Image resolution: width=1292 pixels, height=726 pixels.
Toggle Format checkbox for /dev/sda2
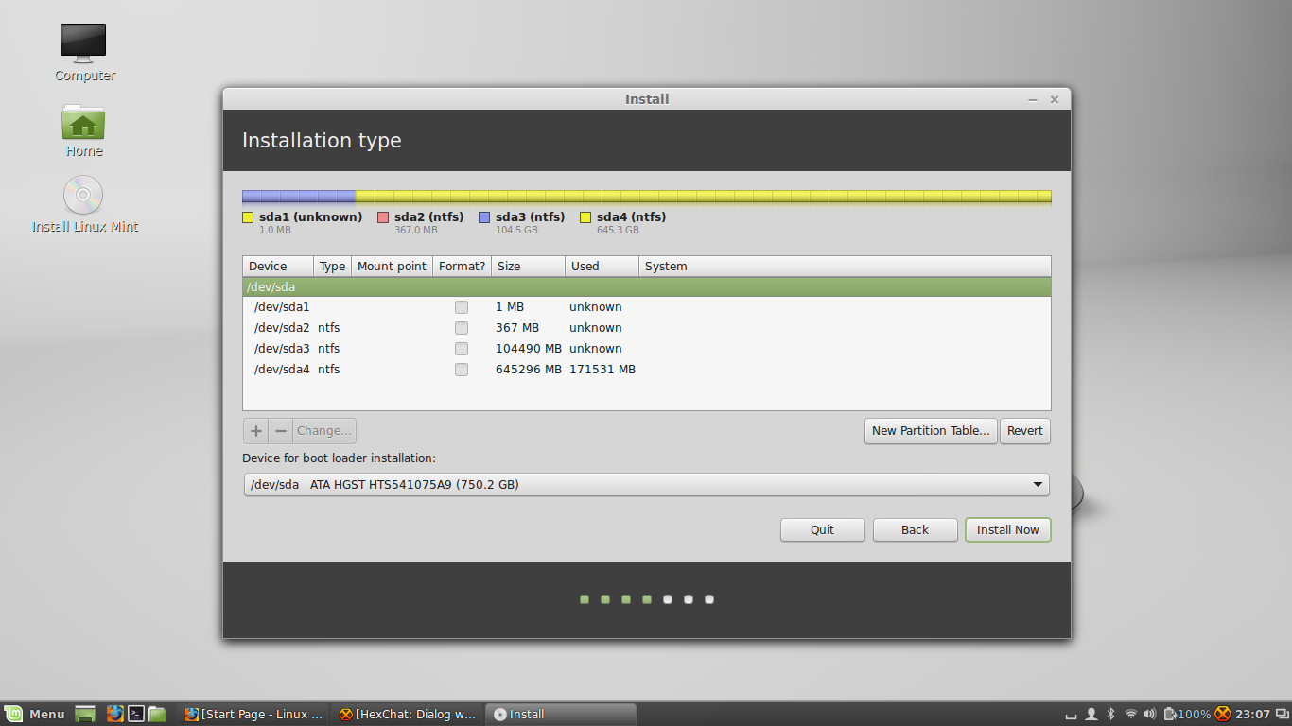[x=462, y=328]
